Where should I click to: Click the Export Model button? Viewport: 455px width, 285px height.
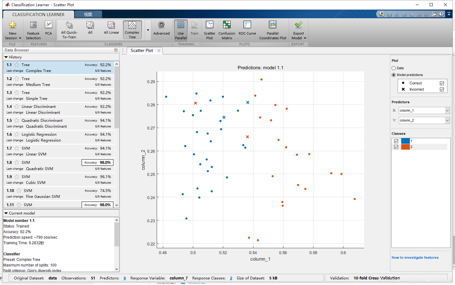[x=298, y=29]
